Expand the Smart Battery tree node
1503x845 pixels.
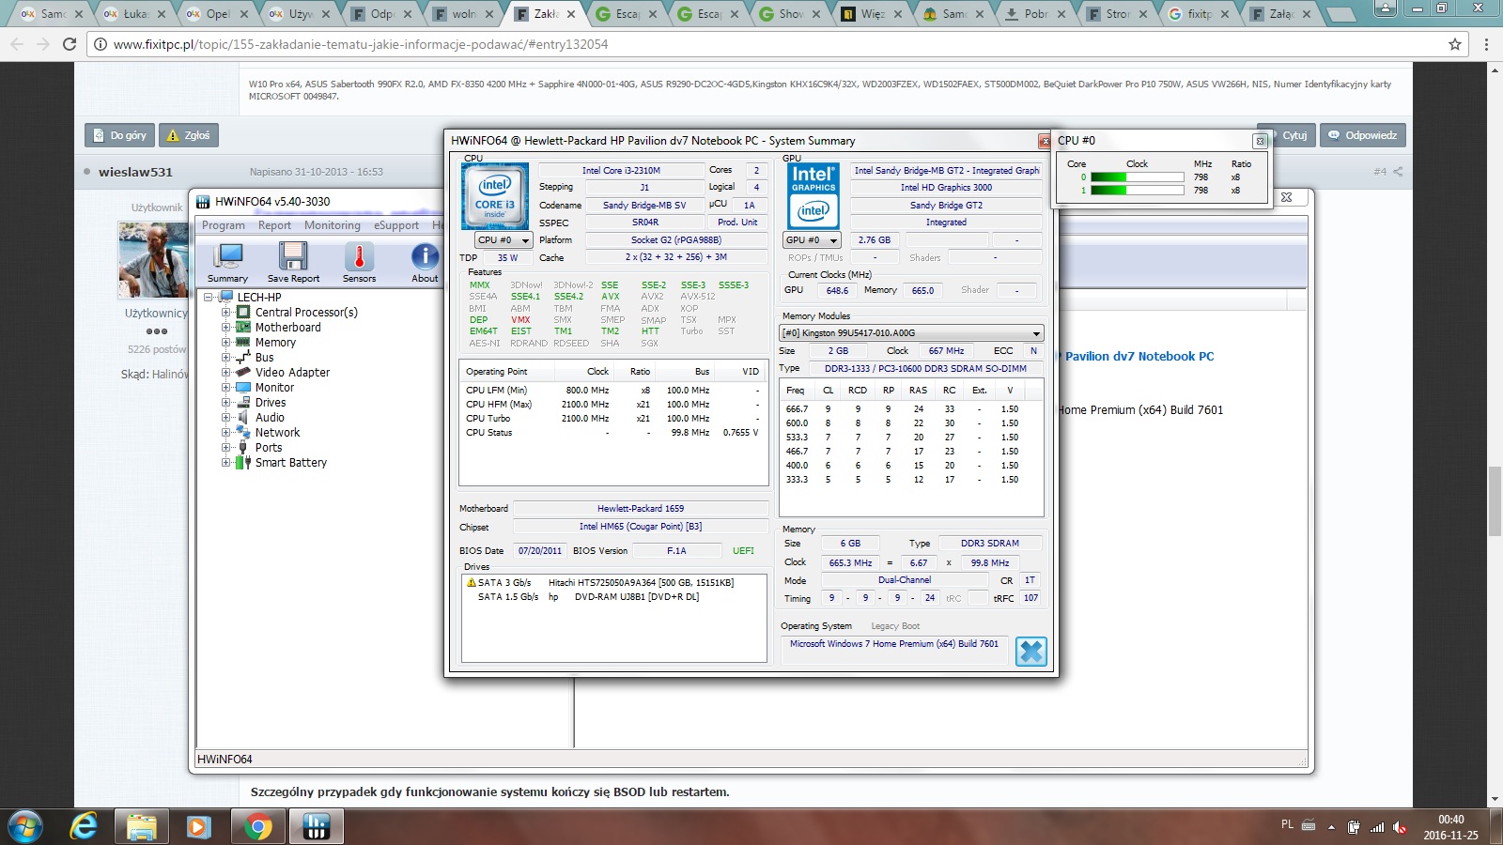225,463
